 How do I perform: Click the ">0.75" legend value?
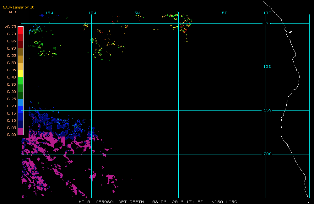pos(10,27)
